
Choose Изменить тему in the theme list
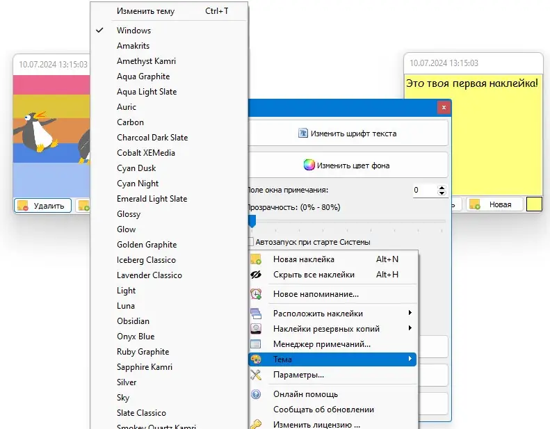click(169, 11)
